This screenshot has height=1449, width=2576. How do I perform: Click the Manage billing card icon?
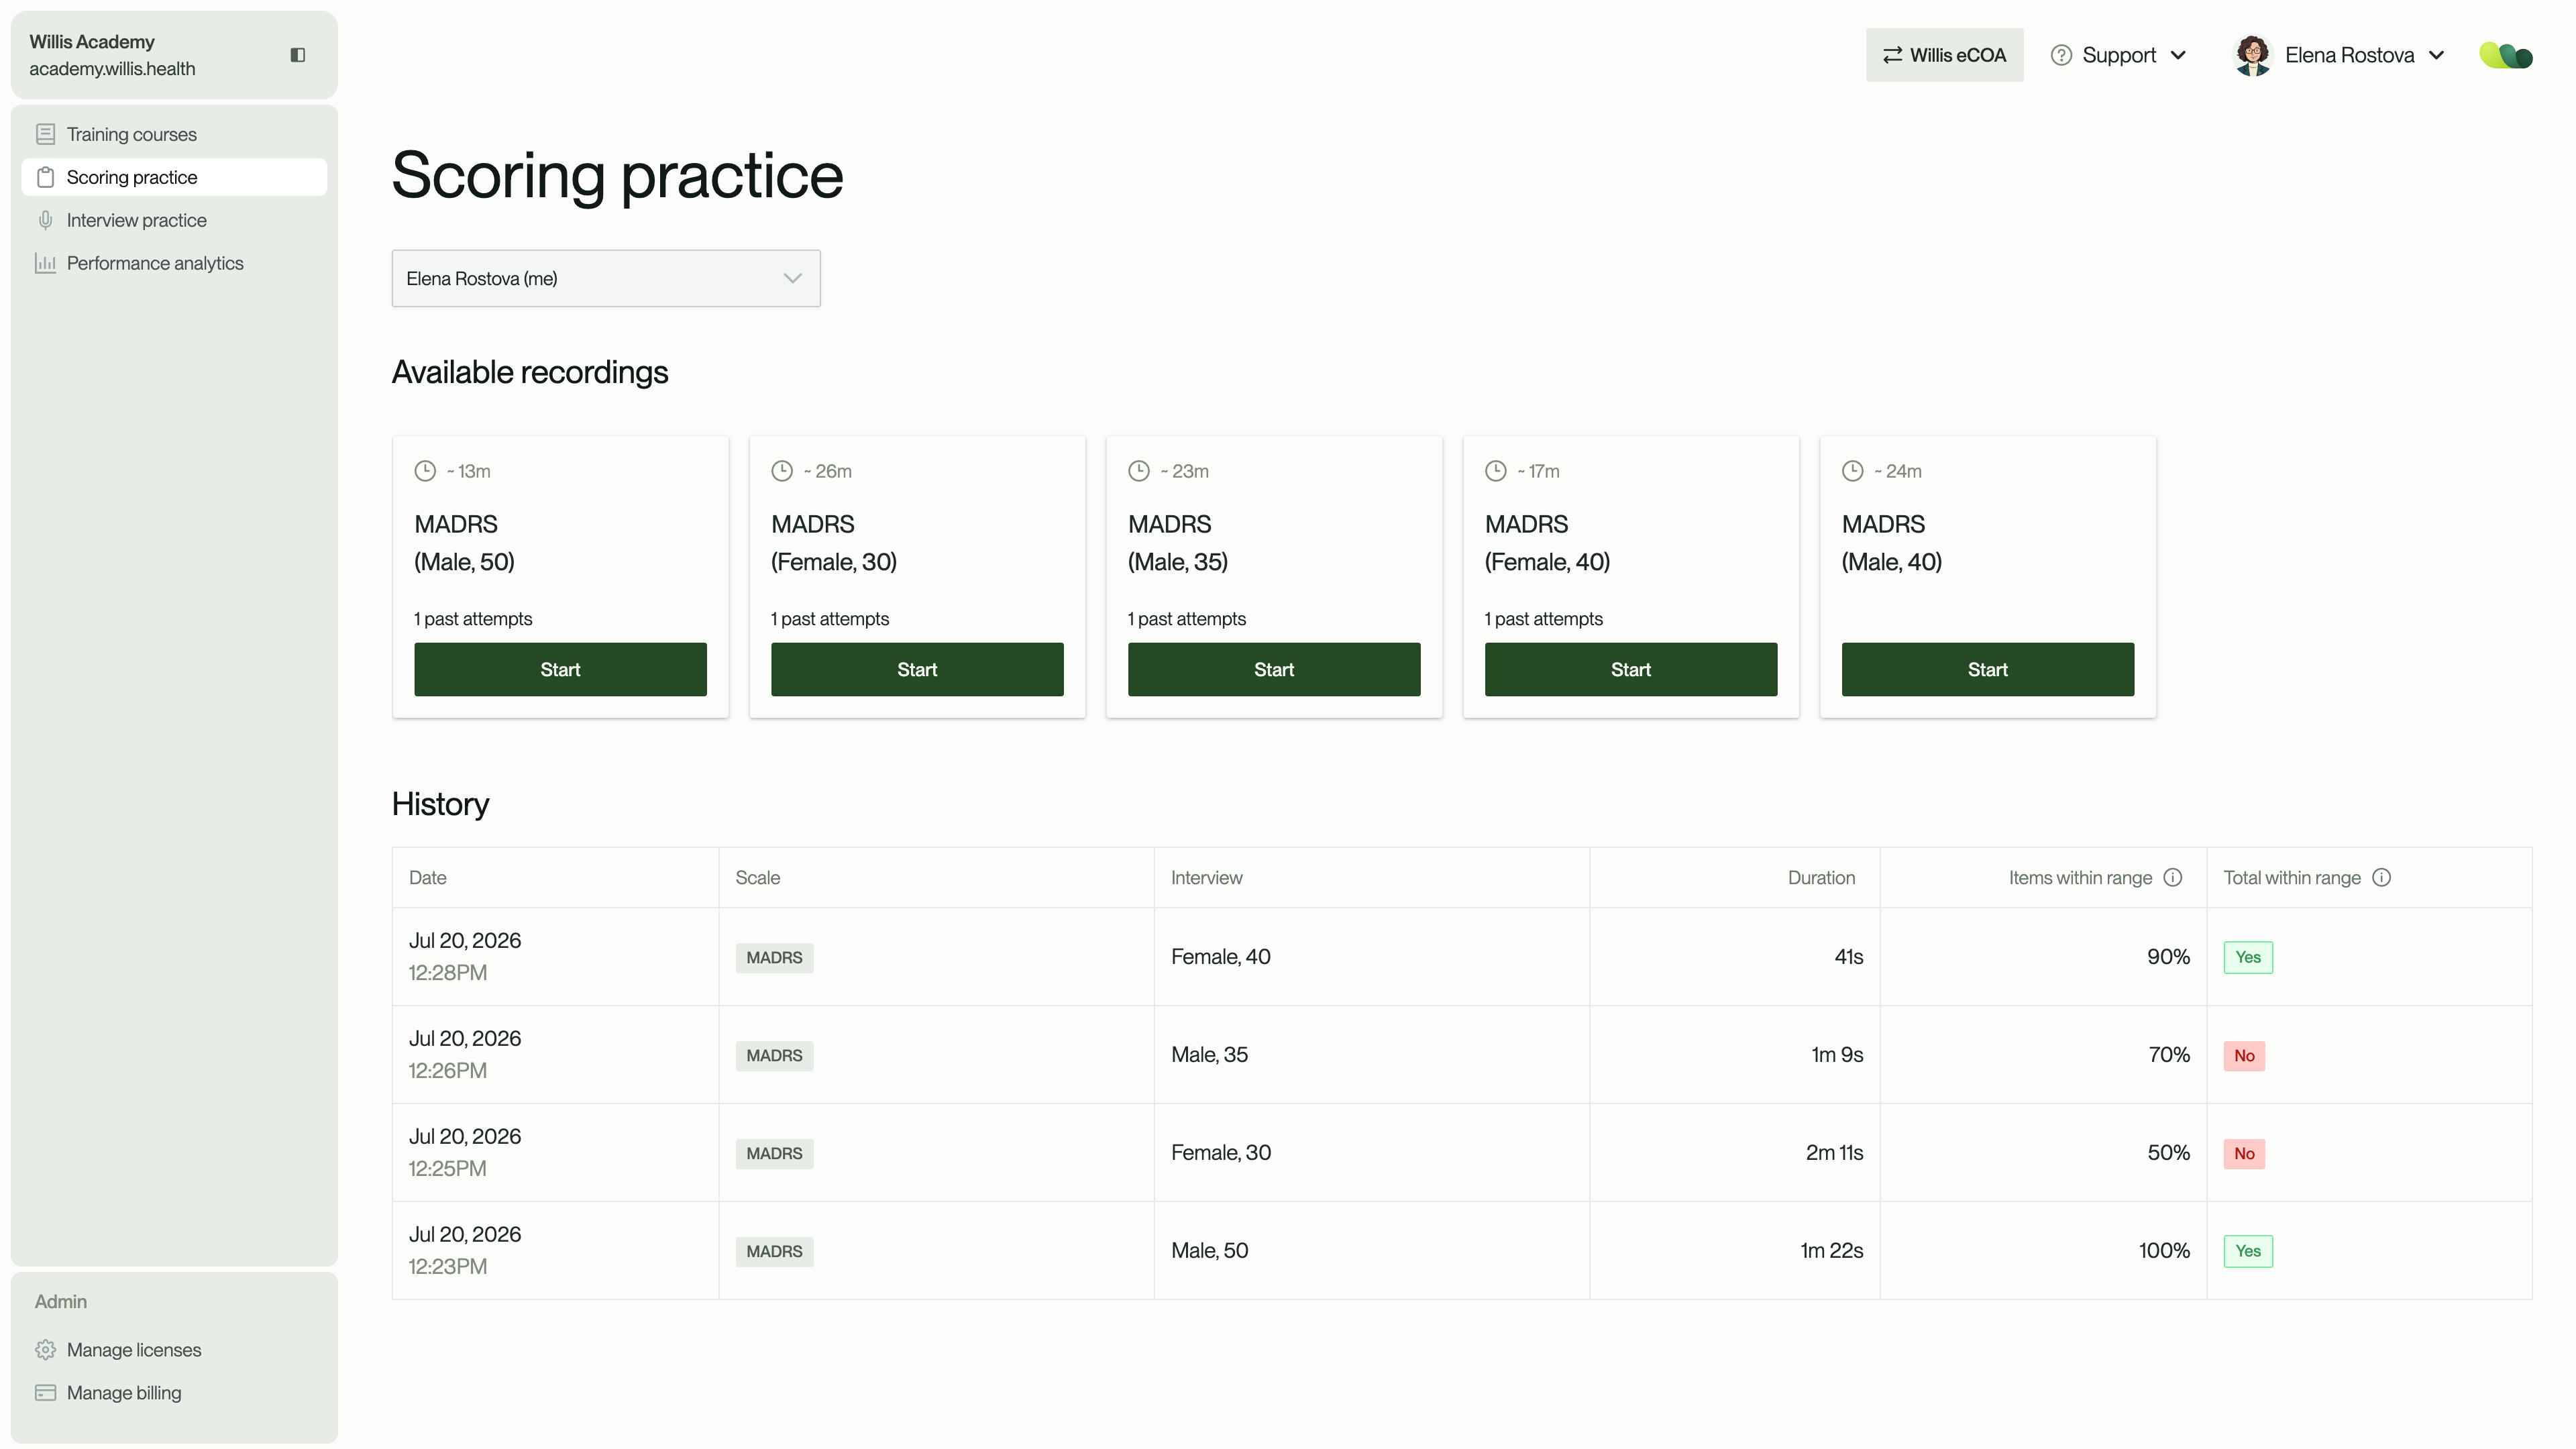click(x=45, y=1393)
